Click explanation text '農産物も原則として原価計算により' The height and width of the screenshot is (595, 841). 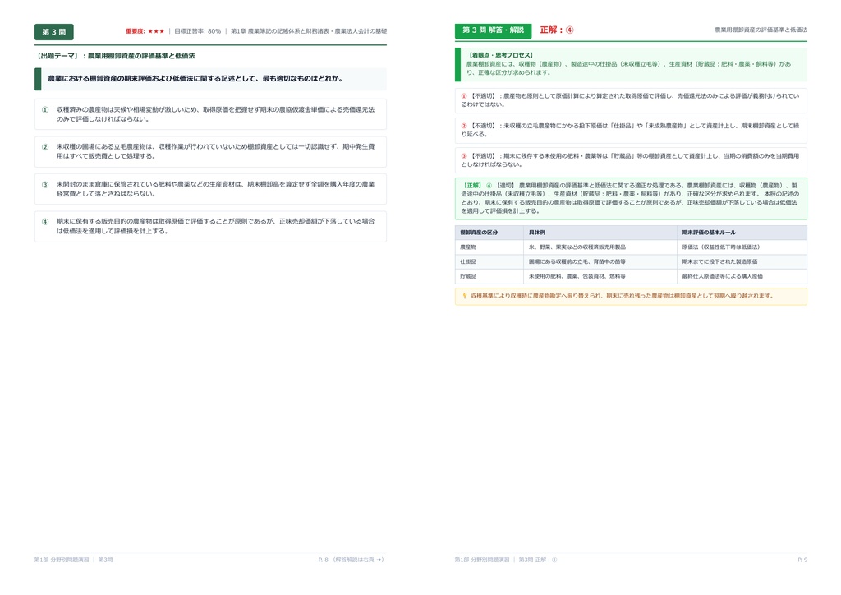(630, 100)
